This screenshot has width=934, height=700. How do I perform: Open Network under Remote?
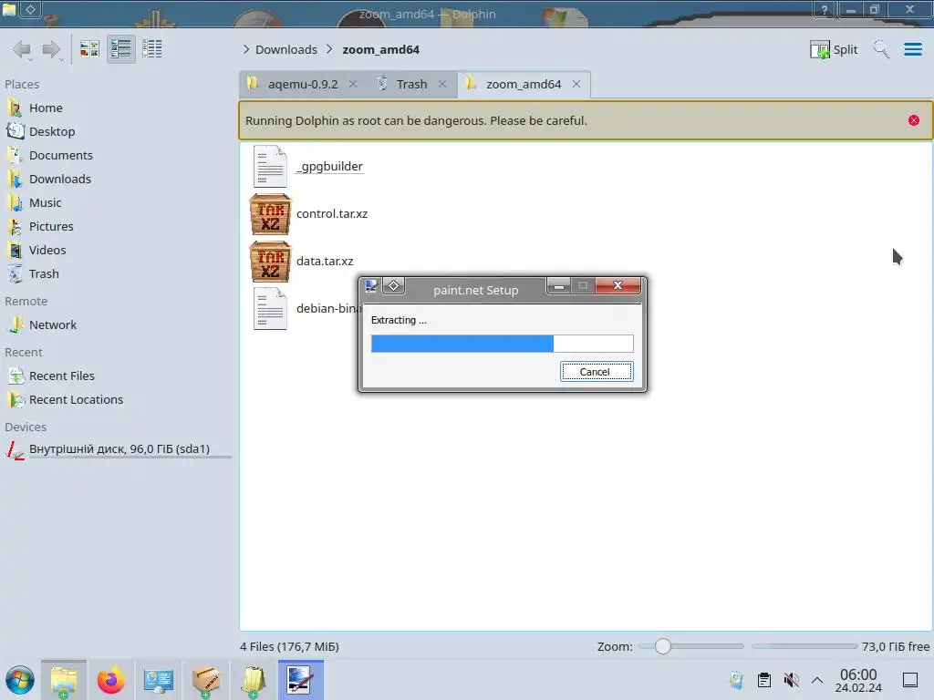coord(52,325)
